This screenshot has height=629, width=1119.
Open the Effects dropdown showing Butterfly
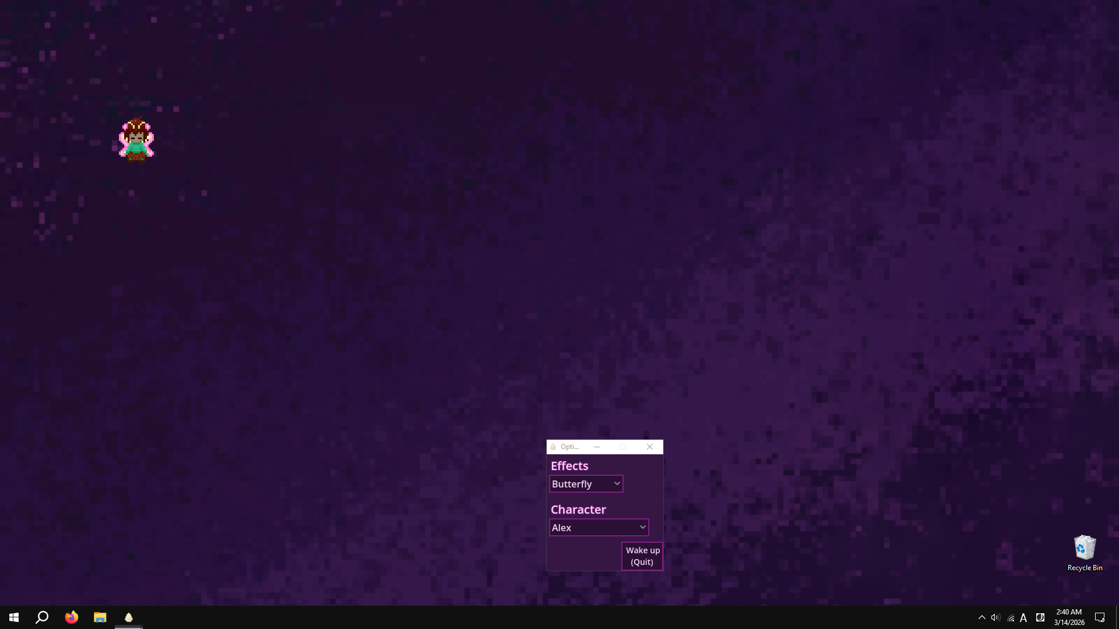coord(586,484)
